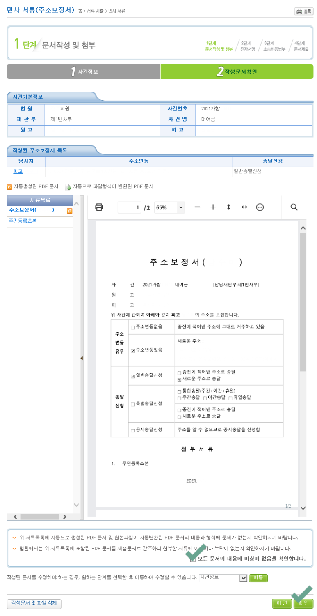Zoom in with the plus icon
Viewport: 317px width, 616px height.
tap(213, 207)
